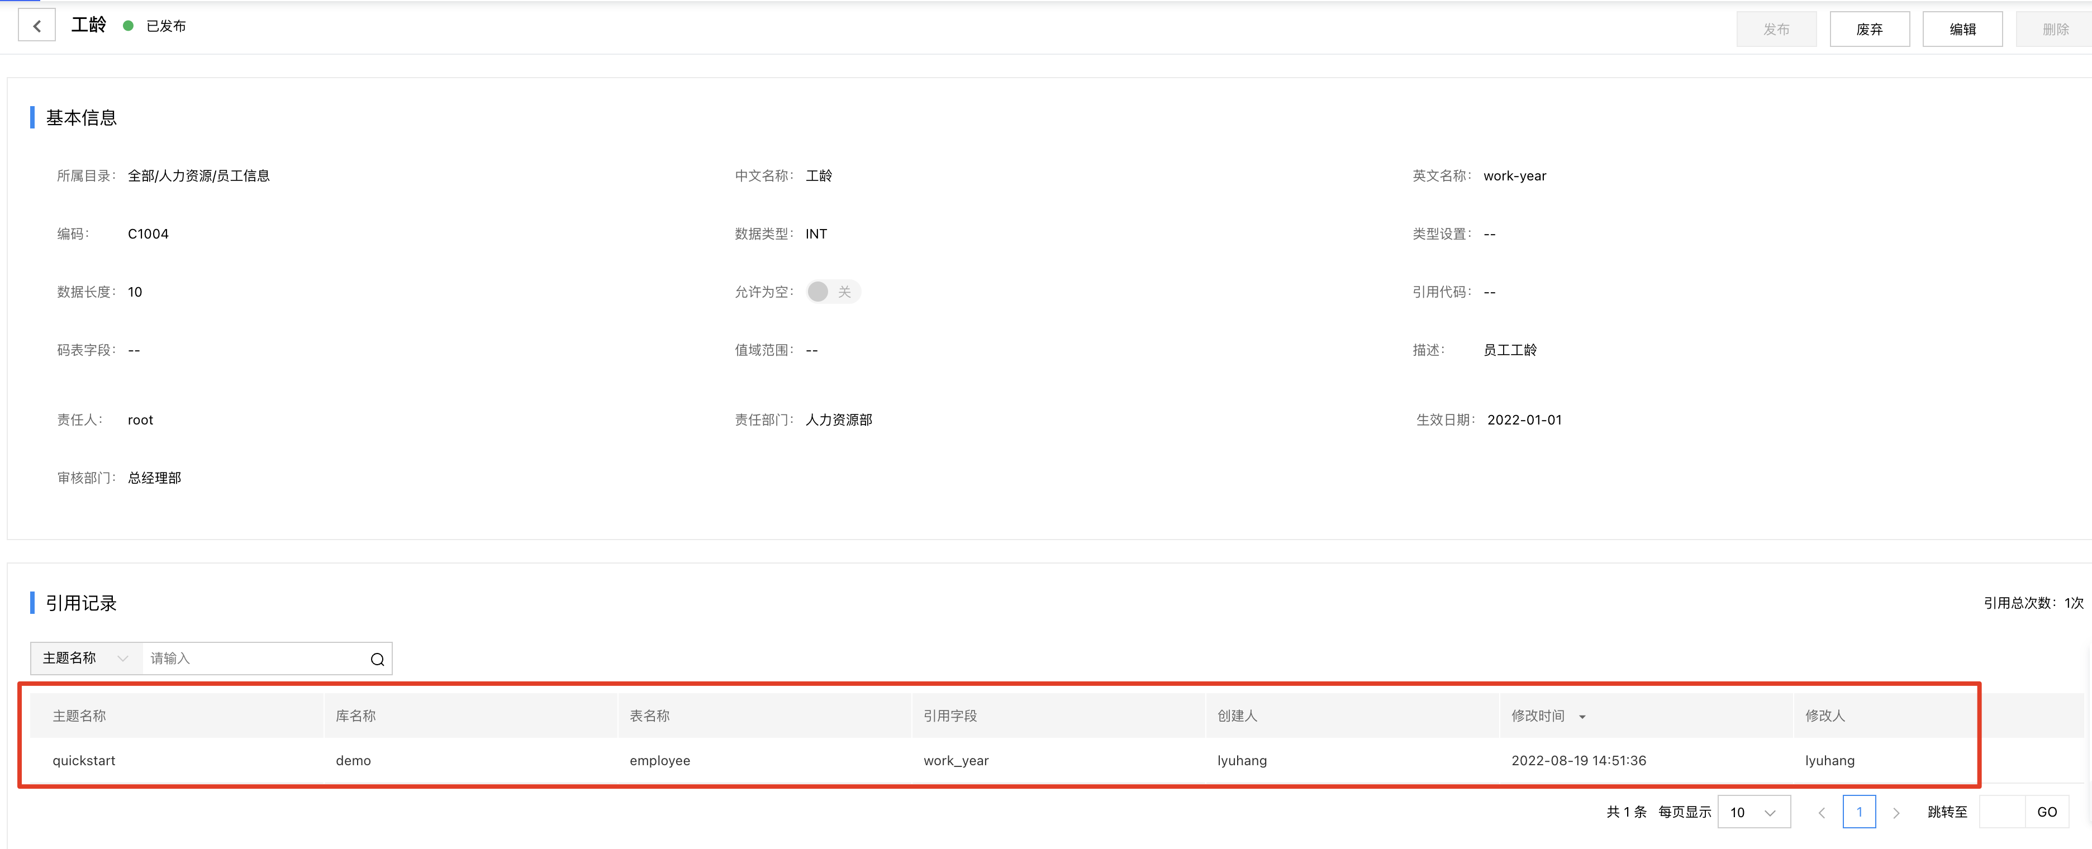This screenshot has height=849, width=2092.
Task: Click the 员工工龄 description value
Action: click(1510, 350)
